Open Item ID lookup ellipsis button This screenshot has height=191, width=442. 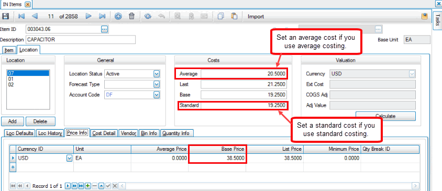[x=105, y=29]
